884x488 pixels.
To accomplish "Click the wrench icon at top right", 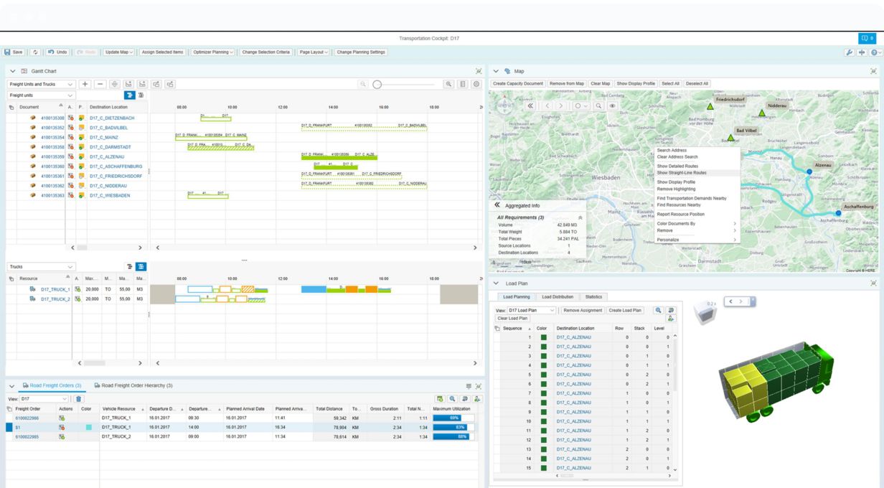I will pyautogui.click(x=850, y=52).
